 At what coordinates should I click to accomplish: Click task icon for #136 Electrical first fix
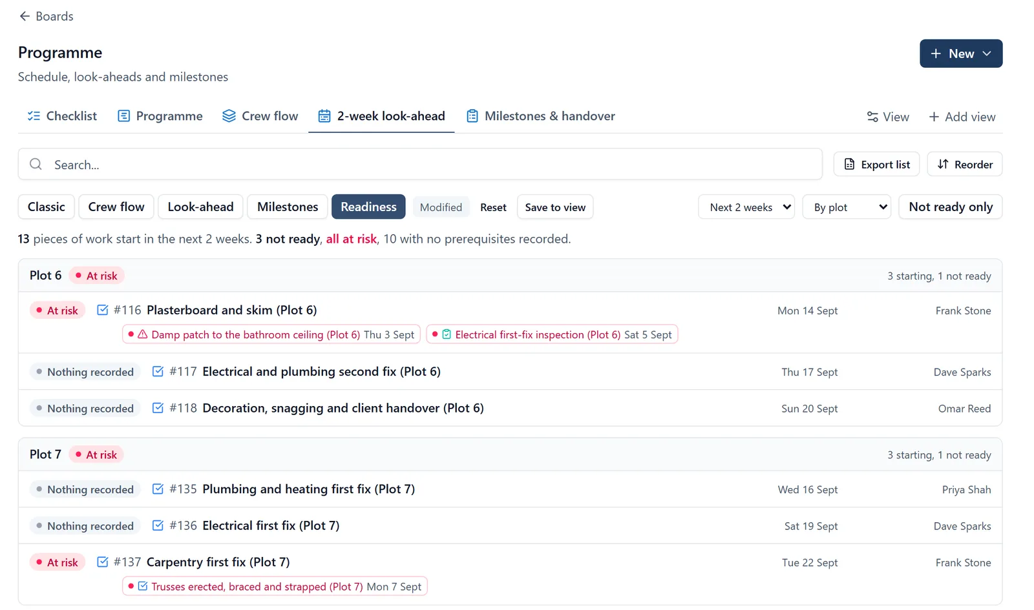tap(158, 525)
